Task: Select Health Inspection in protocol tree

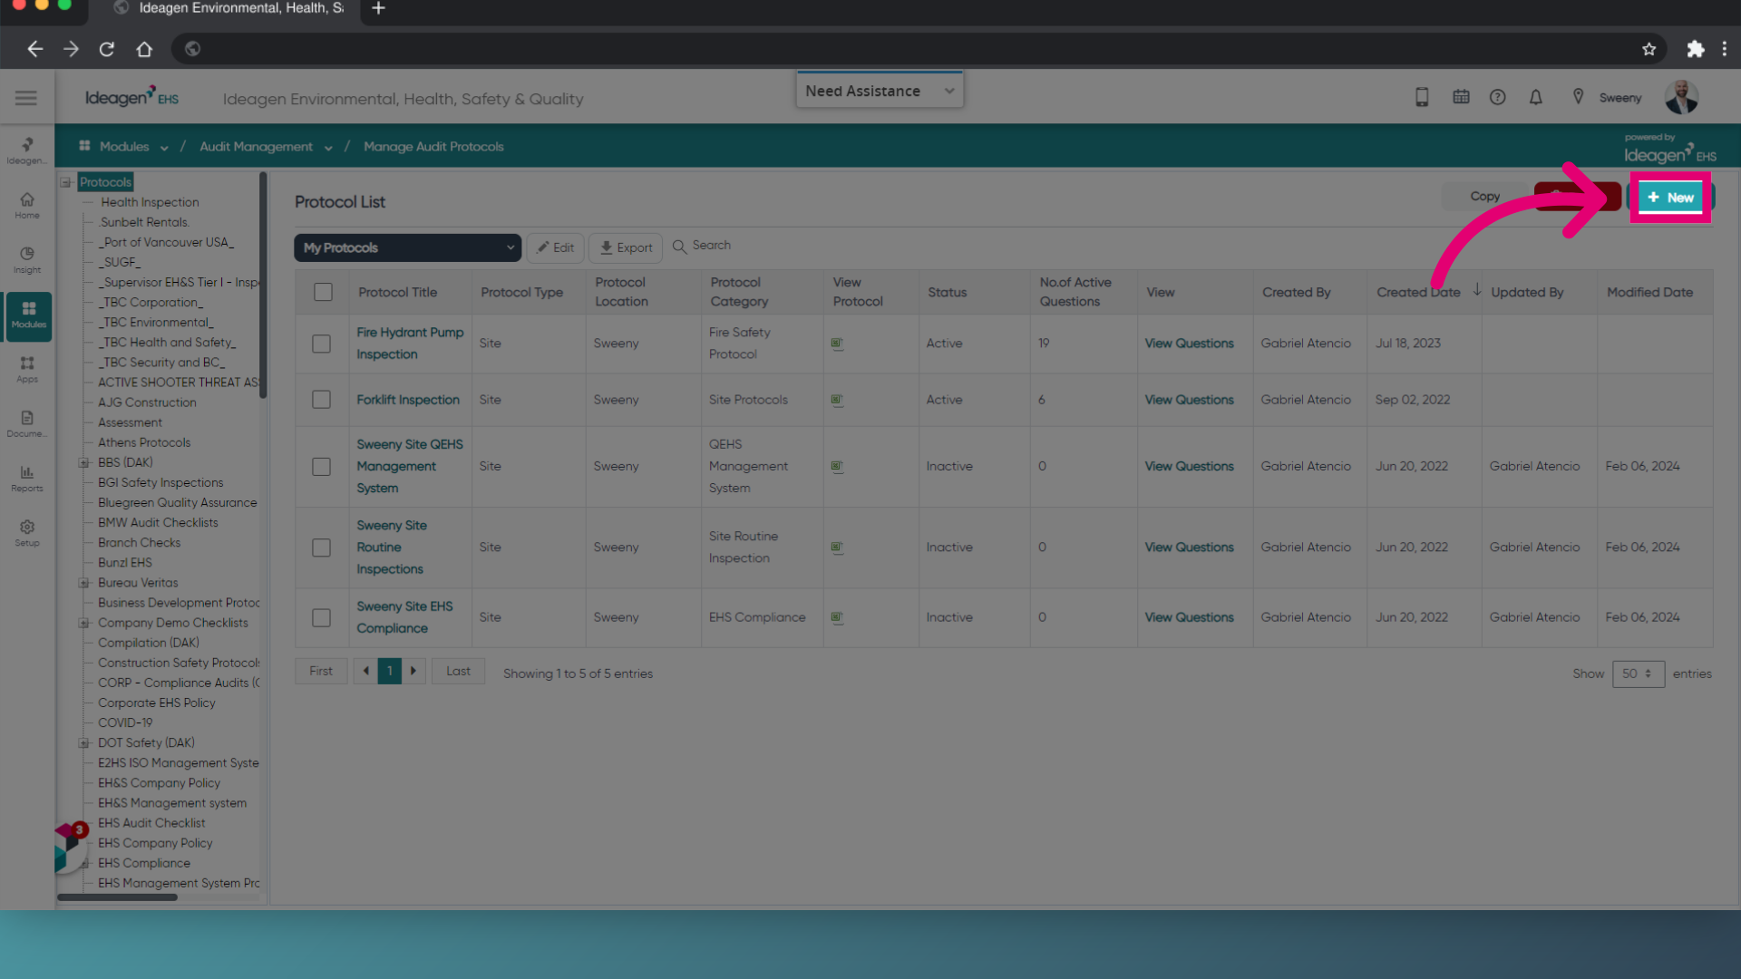Action: 150,202
